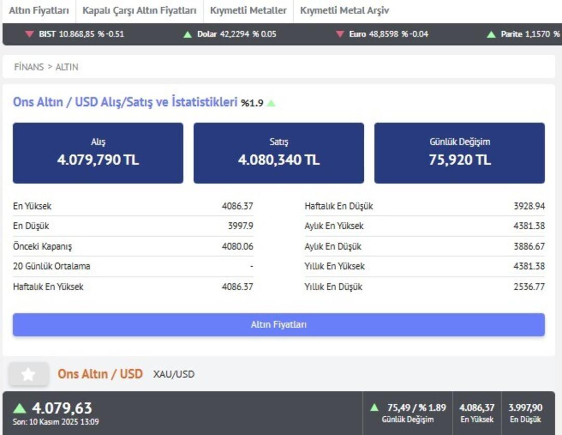This screenshot has height=435, width=562.
Task: Open the Altın Fiyatları tab
Action: [x=39, y=10]
